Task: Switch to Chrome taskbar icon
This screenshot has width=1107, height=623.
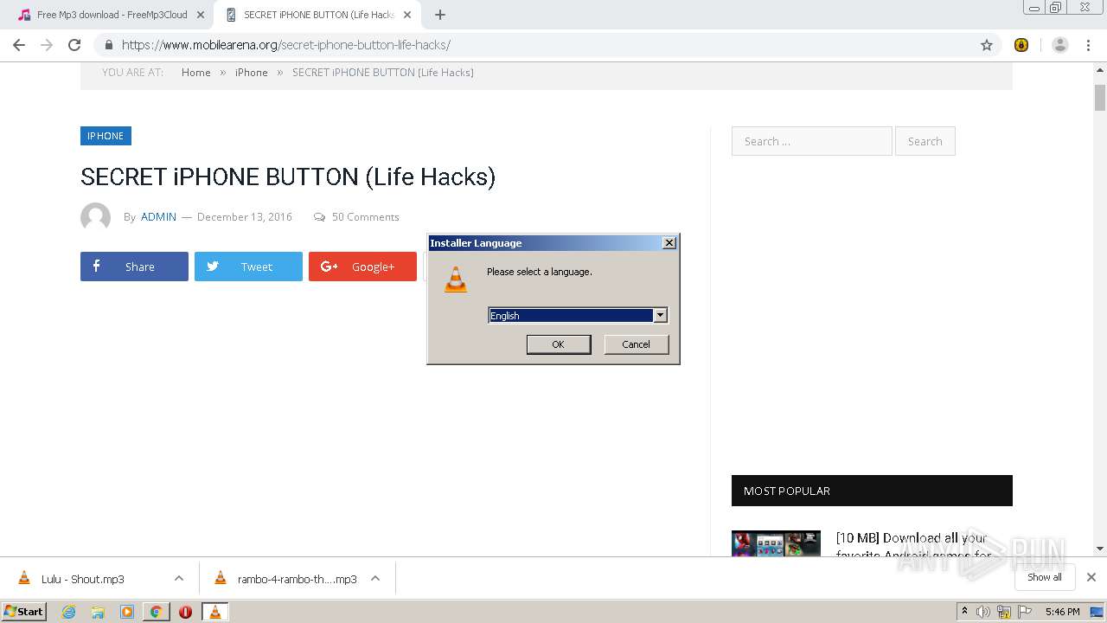Action: click(x=156, y=612)
